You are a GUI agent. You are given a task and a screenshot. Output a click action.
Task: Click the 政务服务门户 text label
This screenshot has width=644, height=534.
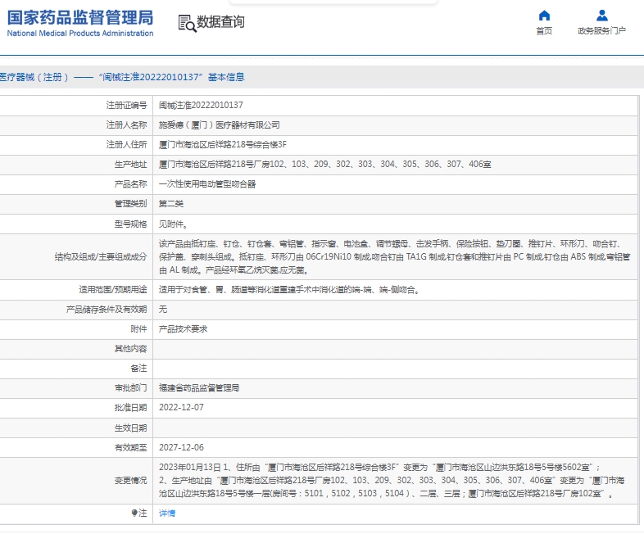601,31
